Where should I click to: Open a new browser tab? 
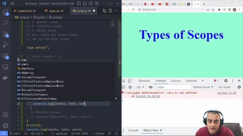click(204, 4)
